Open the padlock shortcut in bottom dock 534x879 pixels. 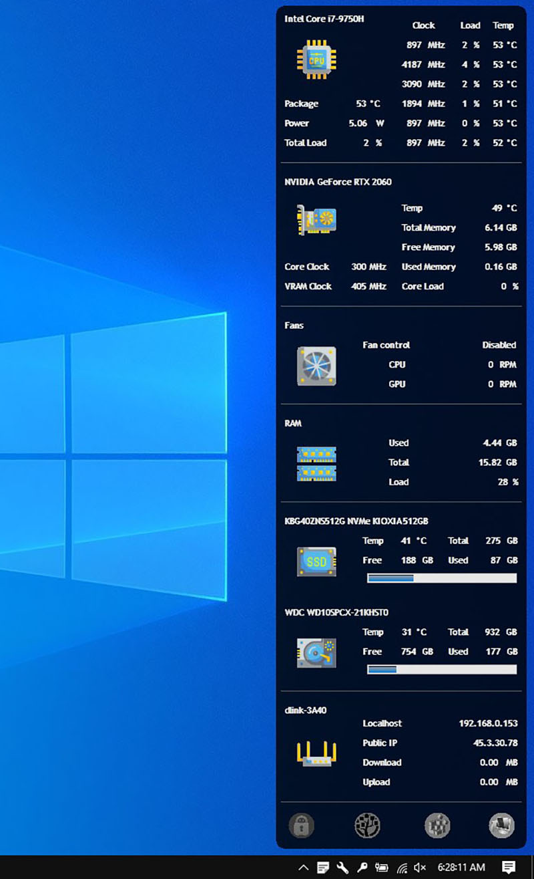pyautogui.click(x=301, y=826)
